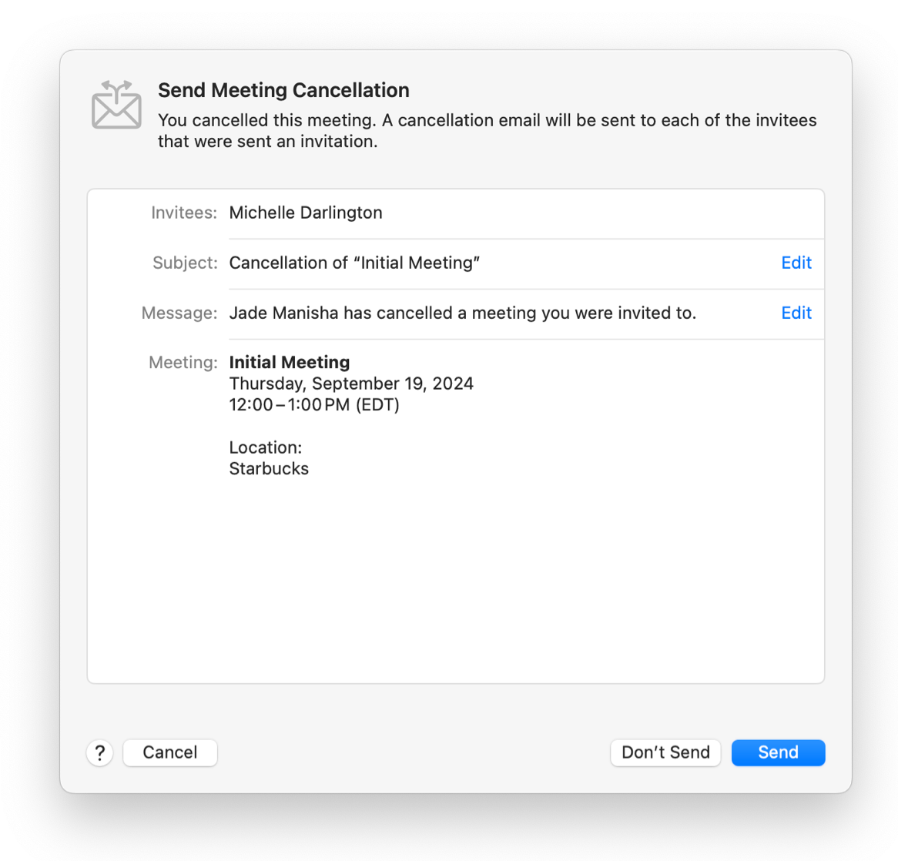Click the mail envelope cancellation icon
The image size is (898, 861).
click(x=116, y=106)
